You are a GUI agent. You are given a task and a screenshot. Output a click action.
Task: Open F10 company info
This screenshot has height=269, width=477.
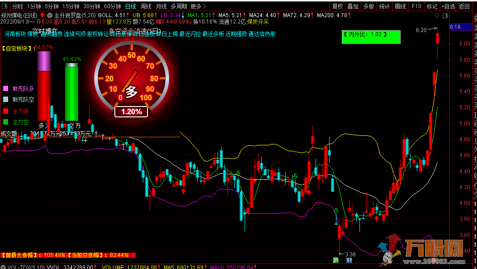click(416, 6)
